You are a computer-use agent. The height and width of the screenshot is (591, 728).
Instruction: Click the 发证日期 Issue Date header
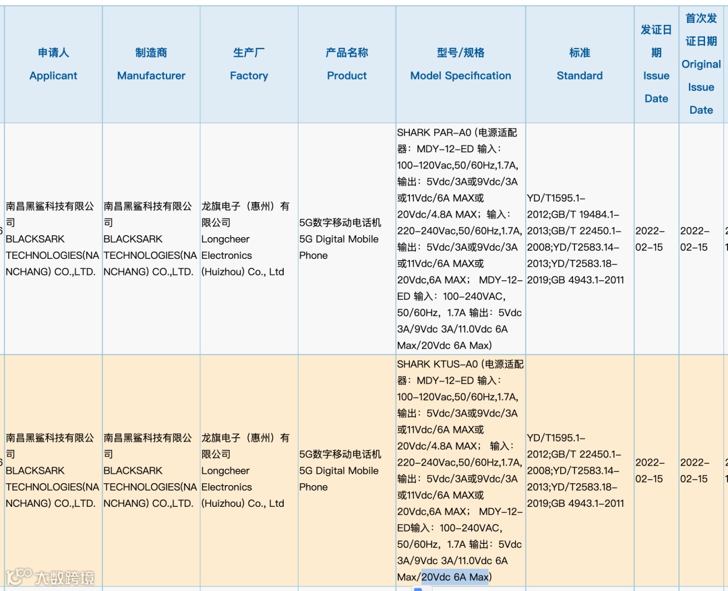(x=657, y=64)
